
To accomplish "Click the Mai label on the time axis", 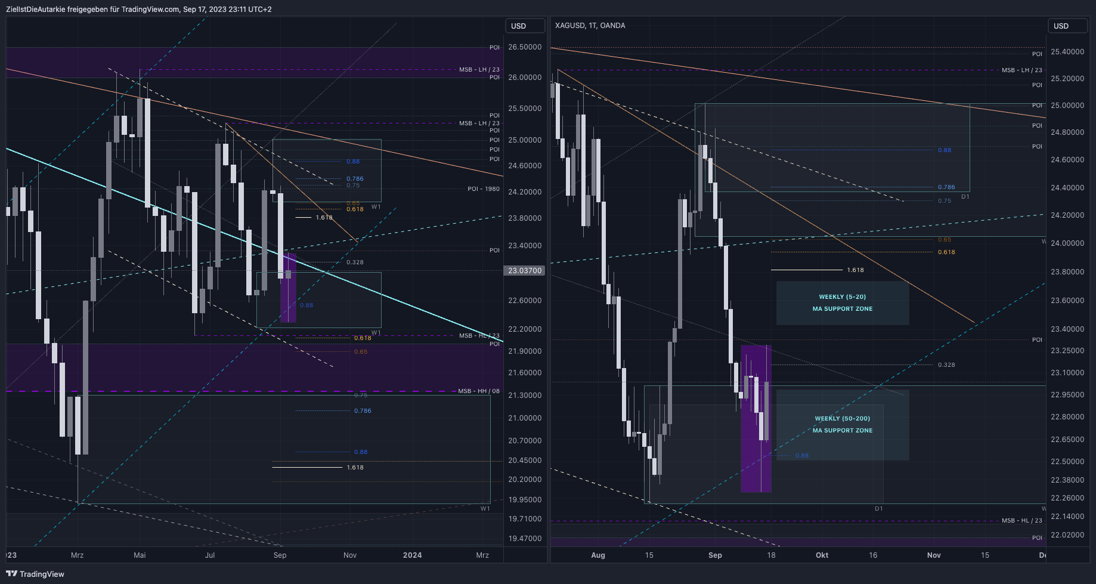I will [x=140, y=555].
